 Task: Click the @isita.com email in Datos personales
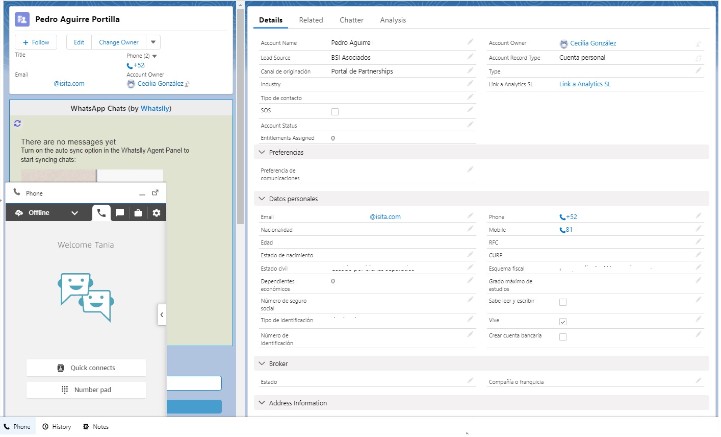[385, 217]
